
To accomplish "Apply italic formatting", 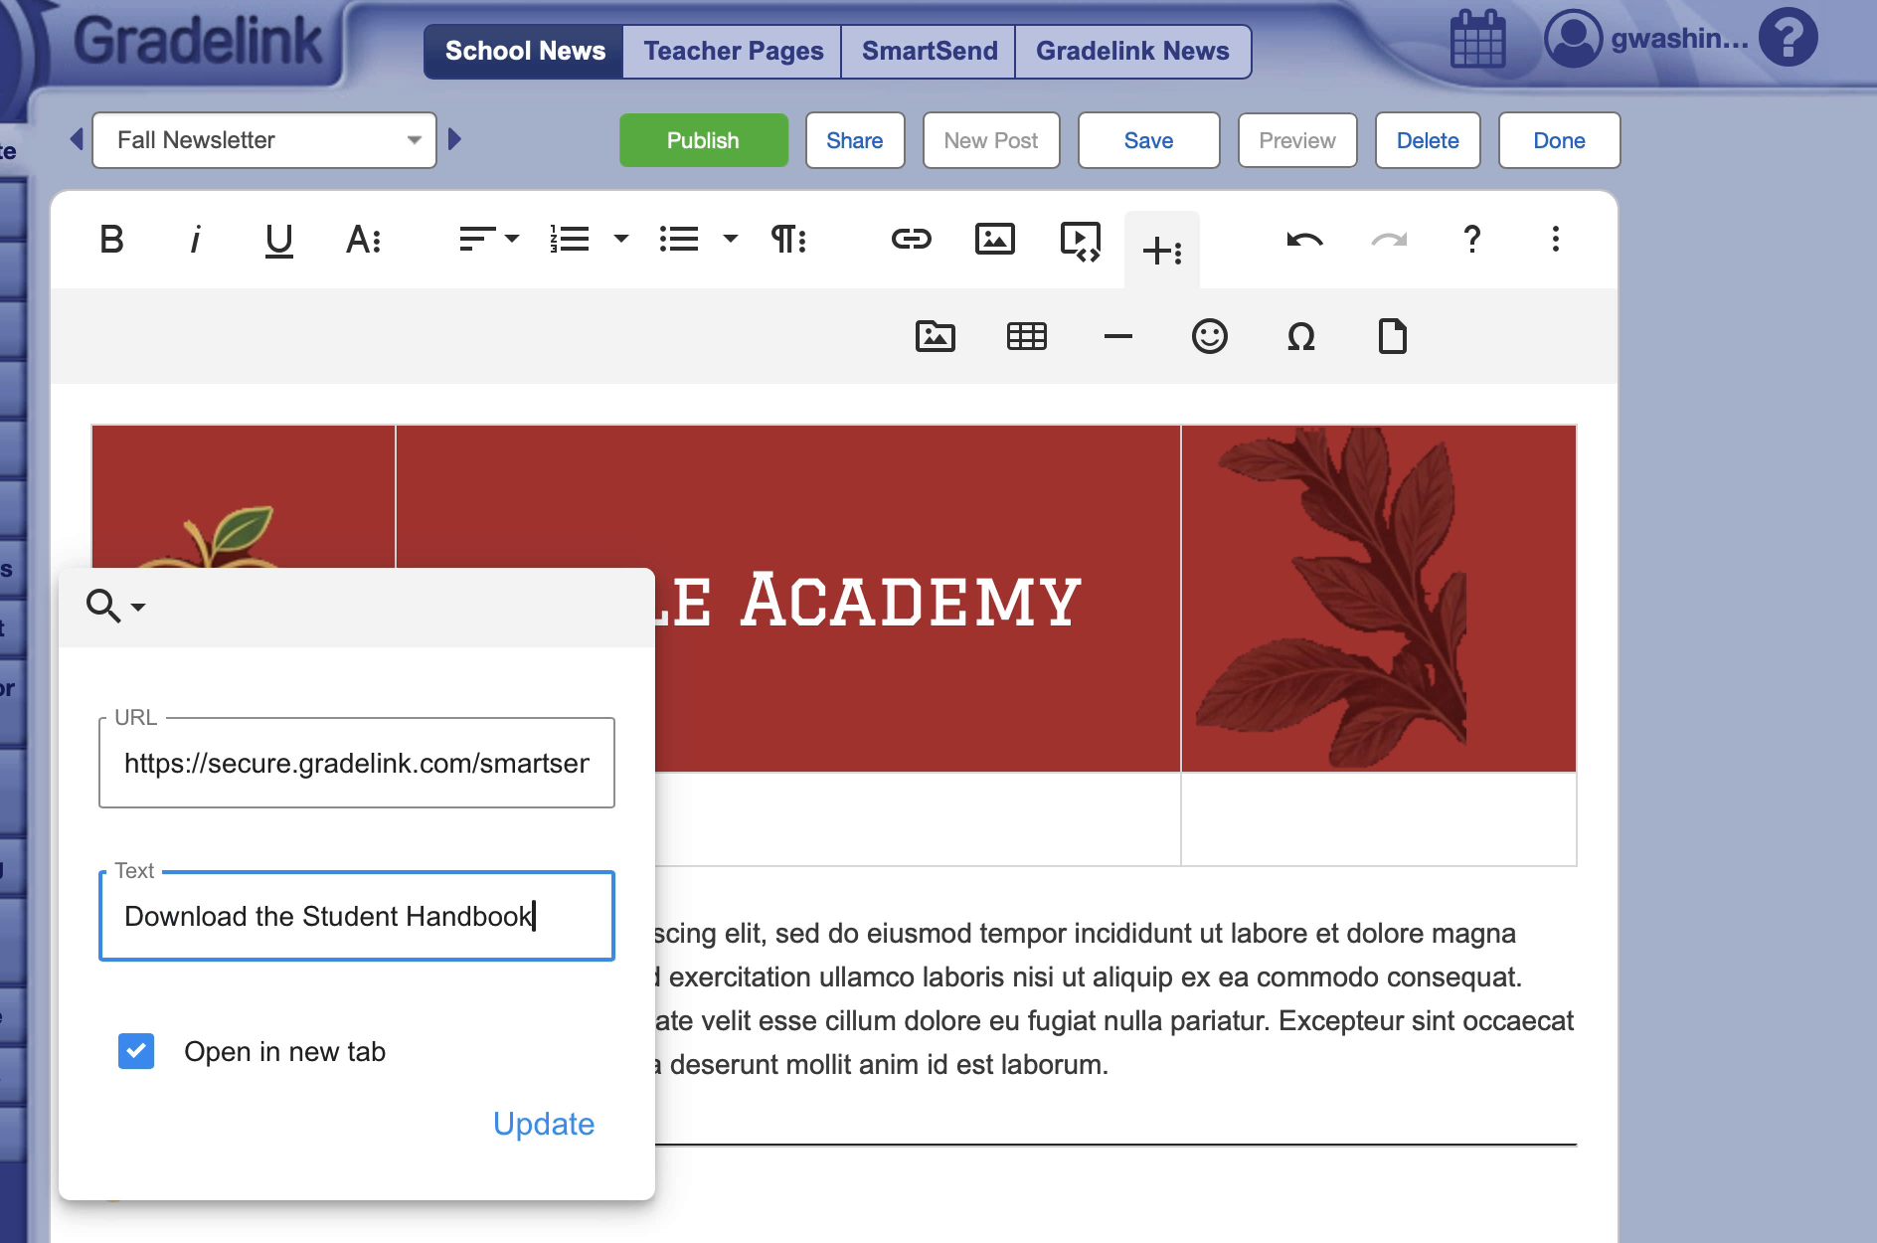I will pyautogui.click(x=195, y=240).
